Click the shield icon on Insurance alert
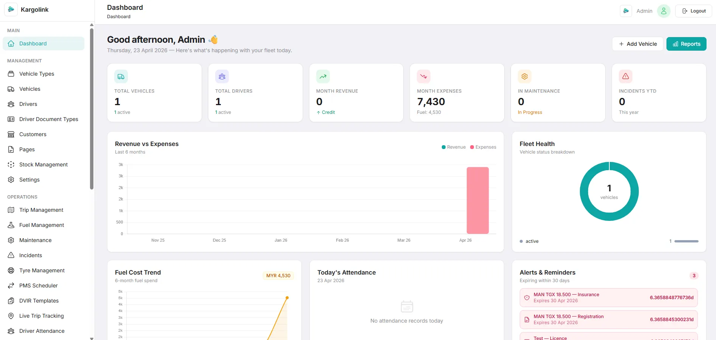Viewport: 716px width, 340px height. click(x=527, y=298)
